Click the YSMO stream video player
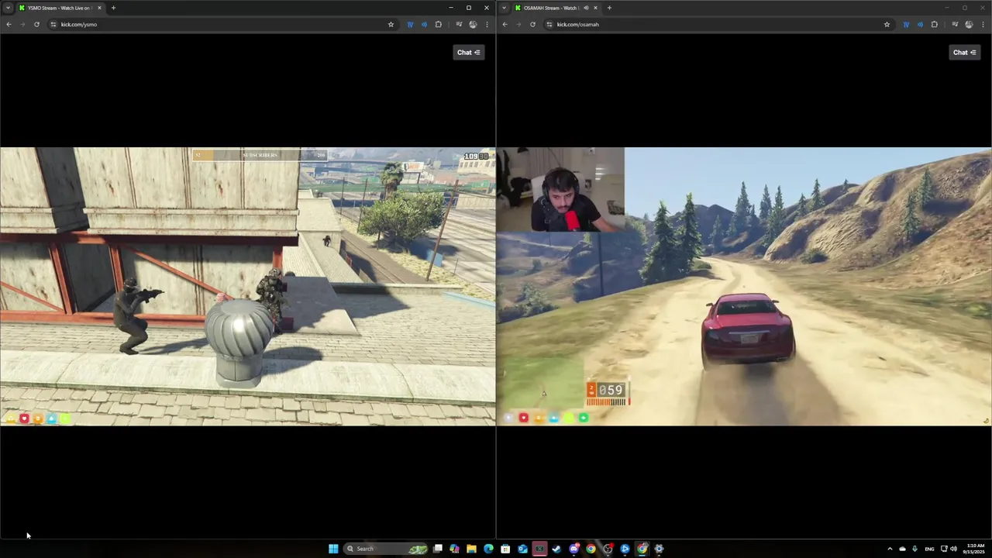 247,286
